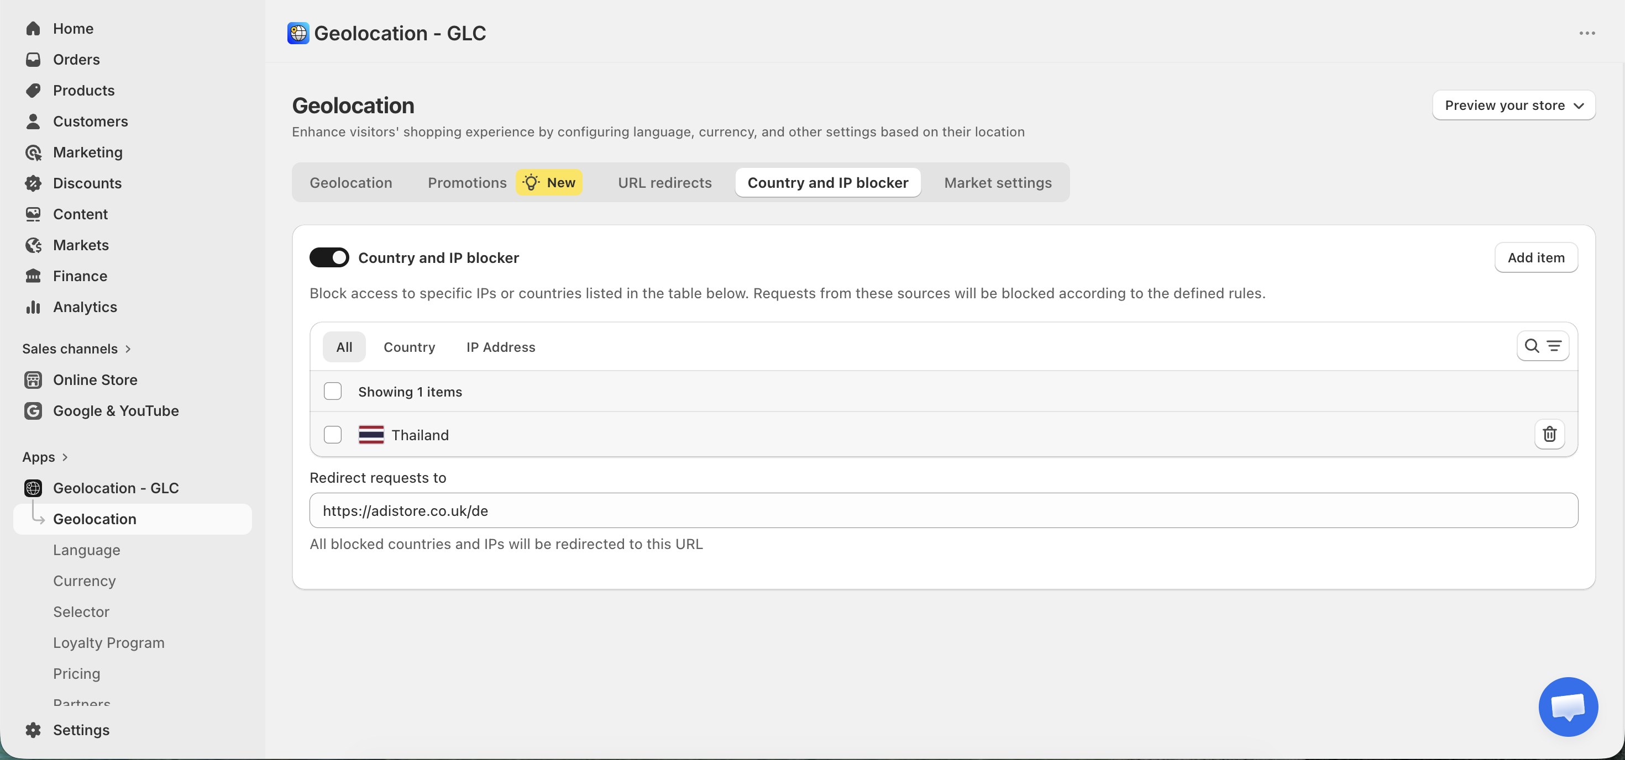Viewport: 1625px width, 760px height.
Task: Select the Geolocation submenu item in sidebar
Action: pyautogui.click(x=133, y=518)
